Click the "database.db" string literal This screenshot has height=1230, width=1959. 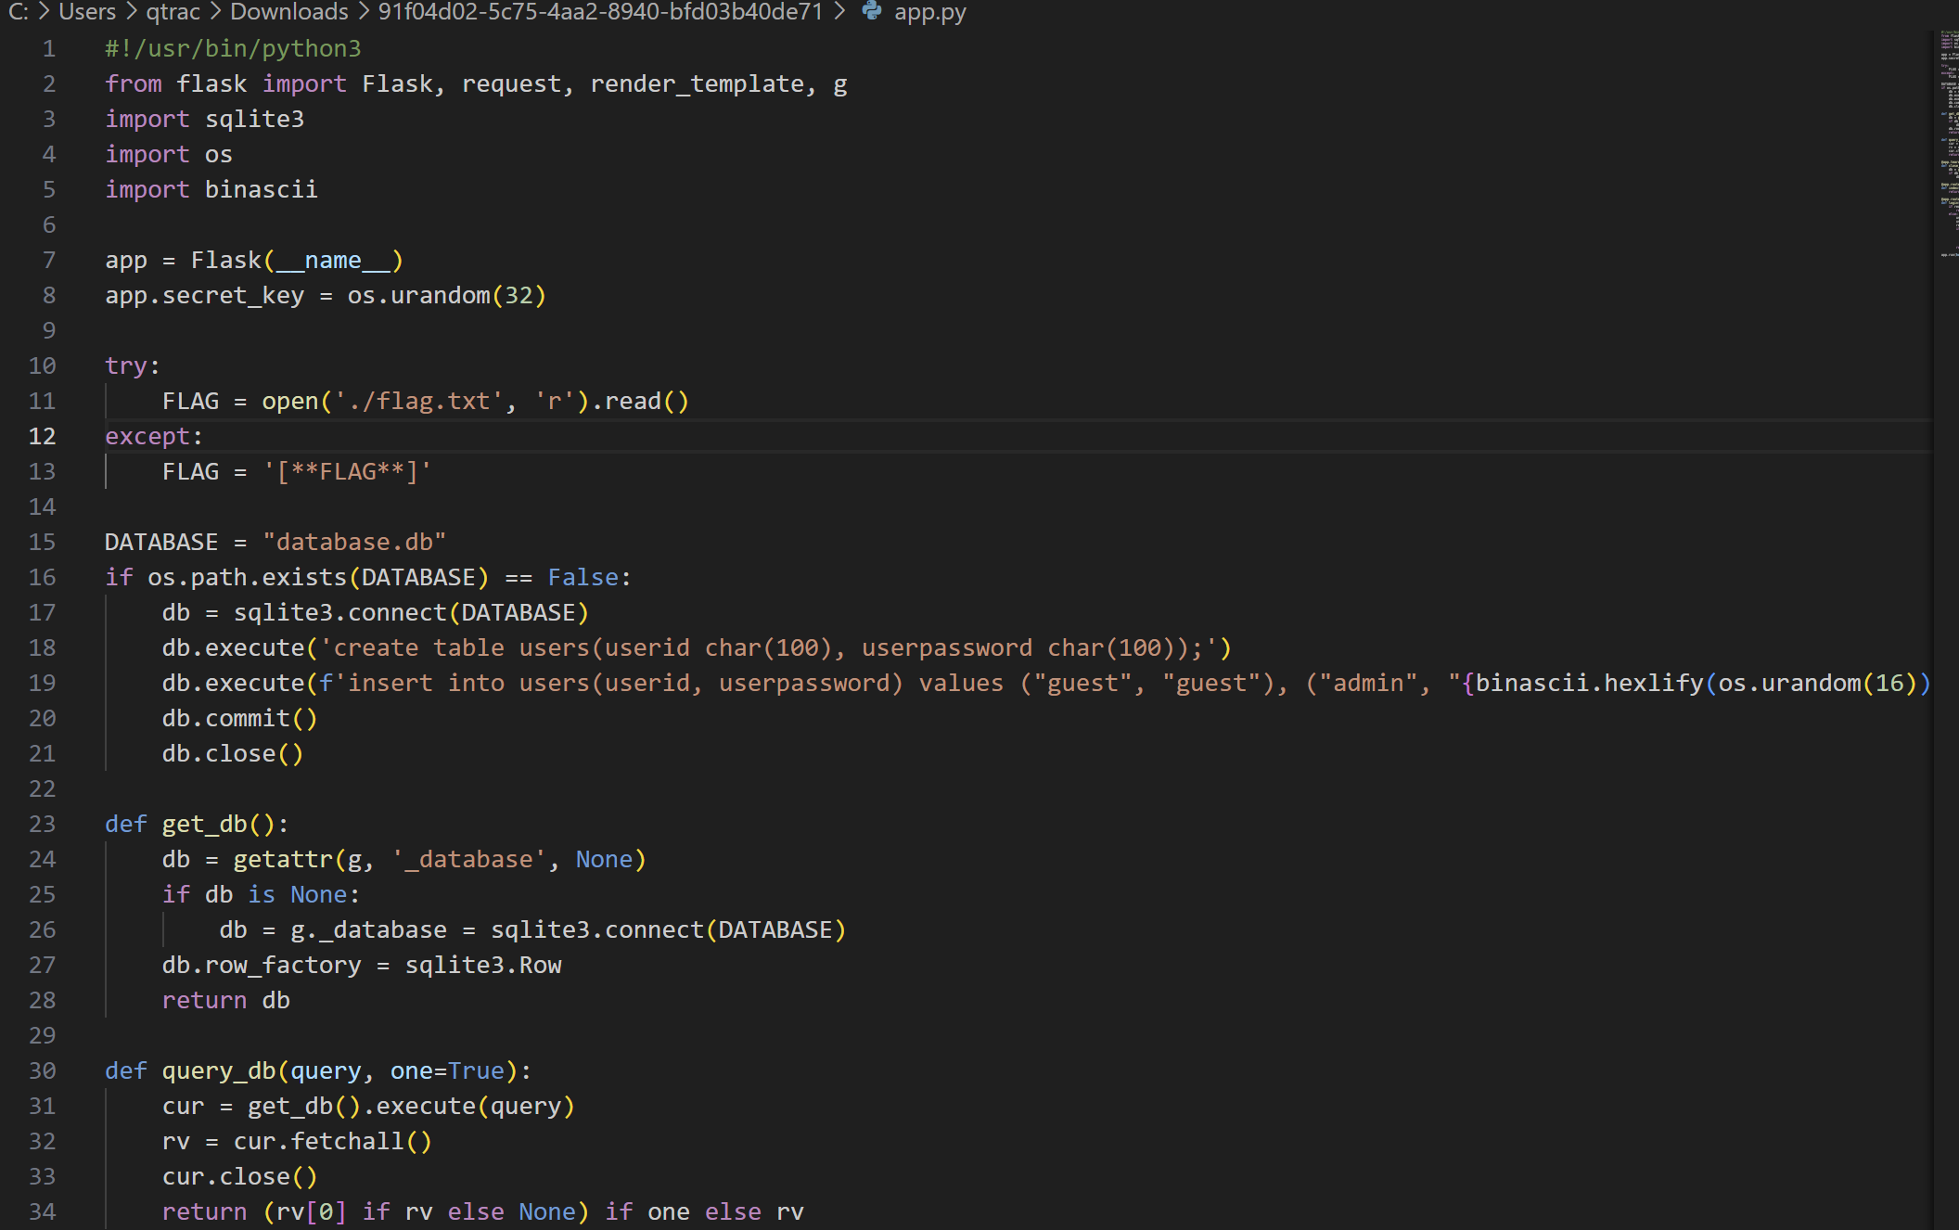click(354, 542)
